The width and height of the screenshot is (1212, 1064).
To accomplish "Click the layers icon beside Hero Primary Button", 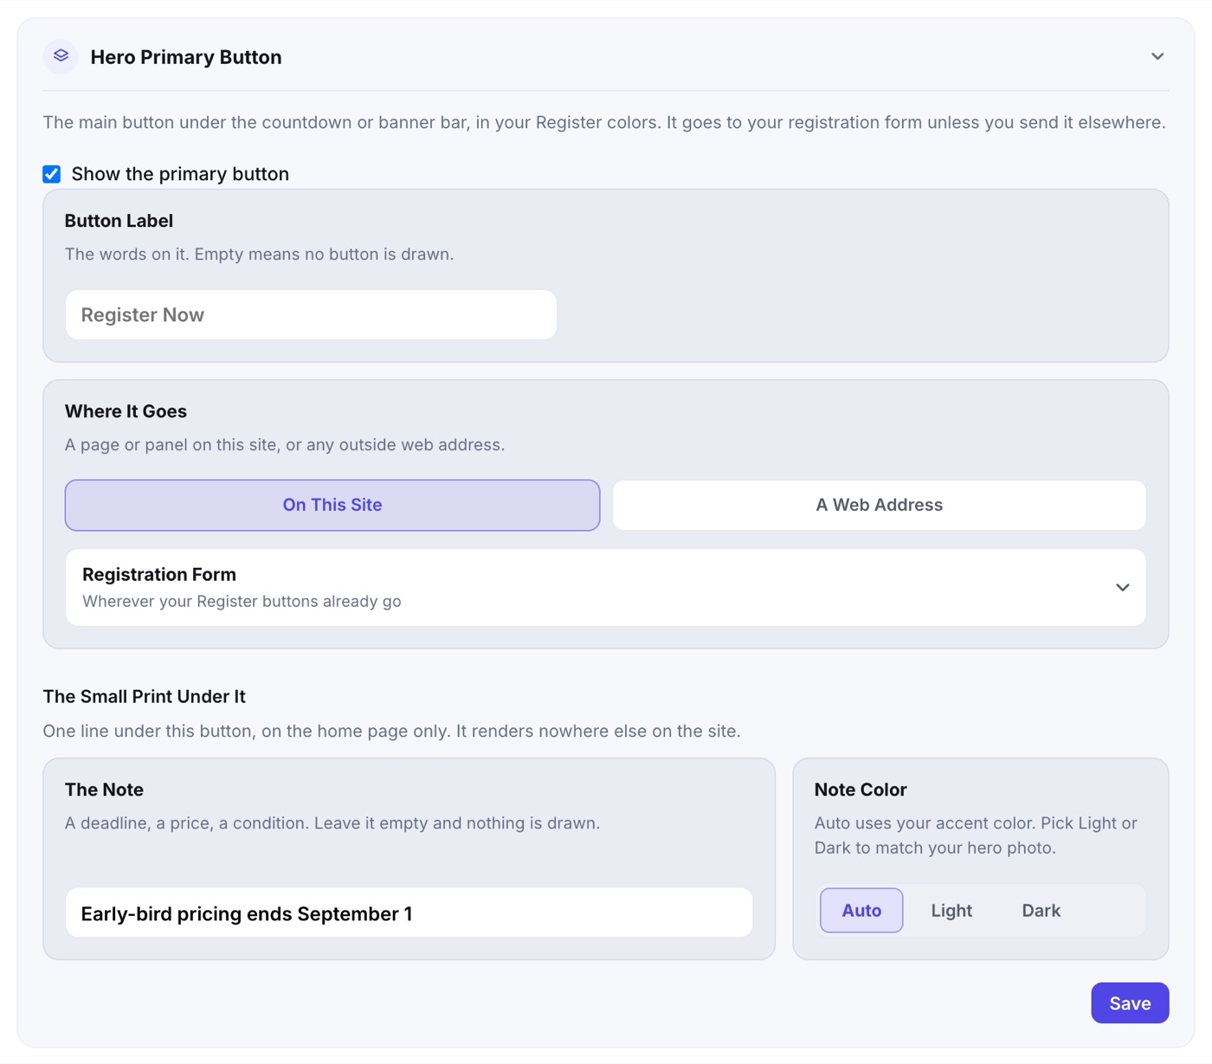I will click(x=61, y=56).
